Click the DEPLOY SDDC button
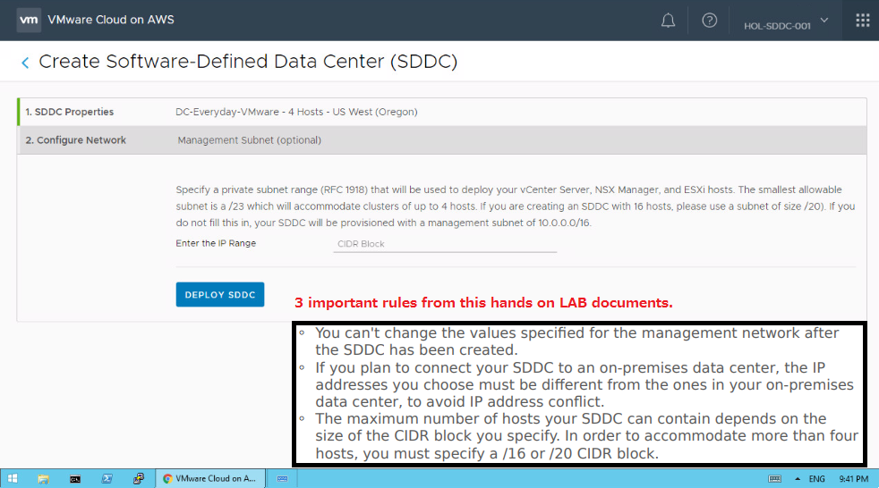Screen dimensions: 879x488 (220, 294)
